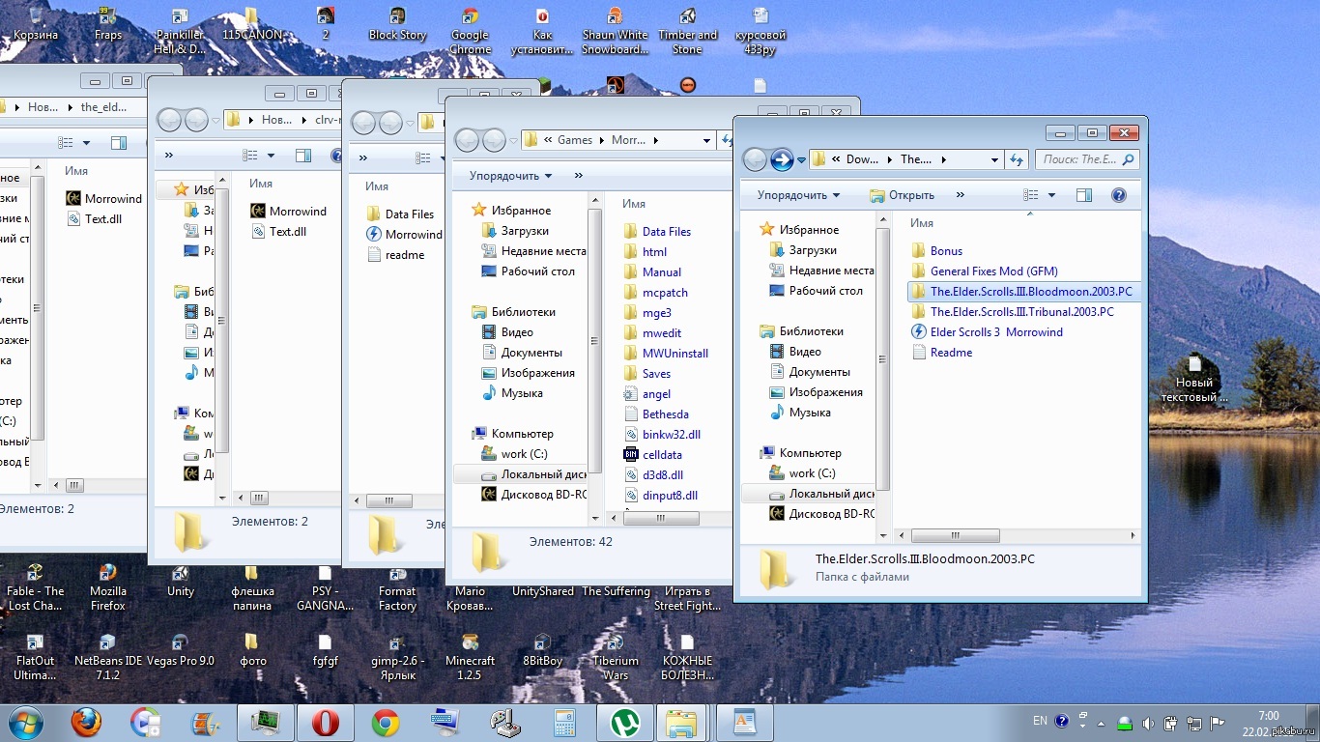Launch Shaun White Snowboard... shortcut

[615, 31]
